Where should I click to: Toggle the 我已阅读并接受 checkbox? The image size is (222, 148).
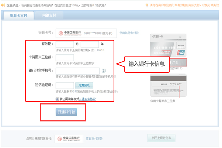click(57, 99)
